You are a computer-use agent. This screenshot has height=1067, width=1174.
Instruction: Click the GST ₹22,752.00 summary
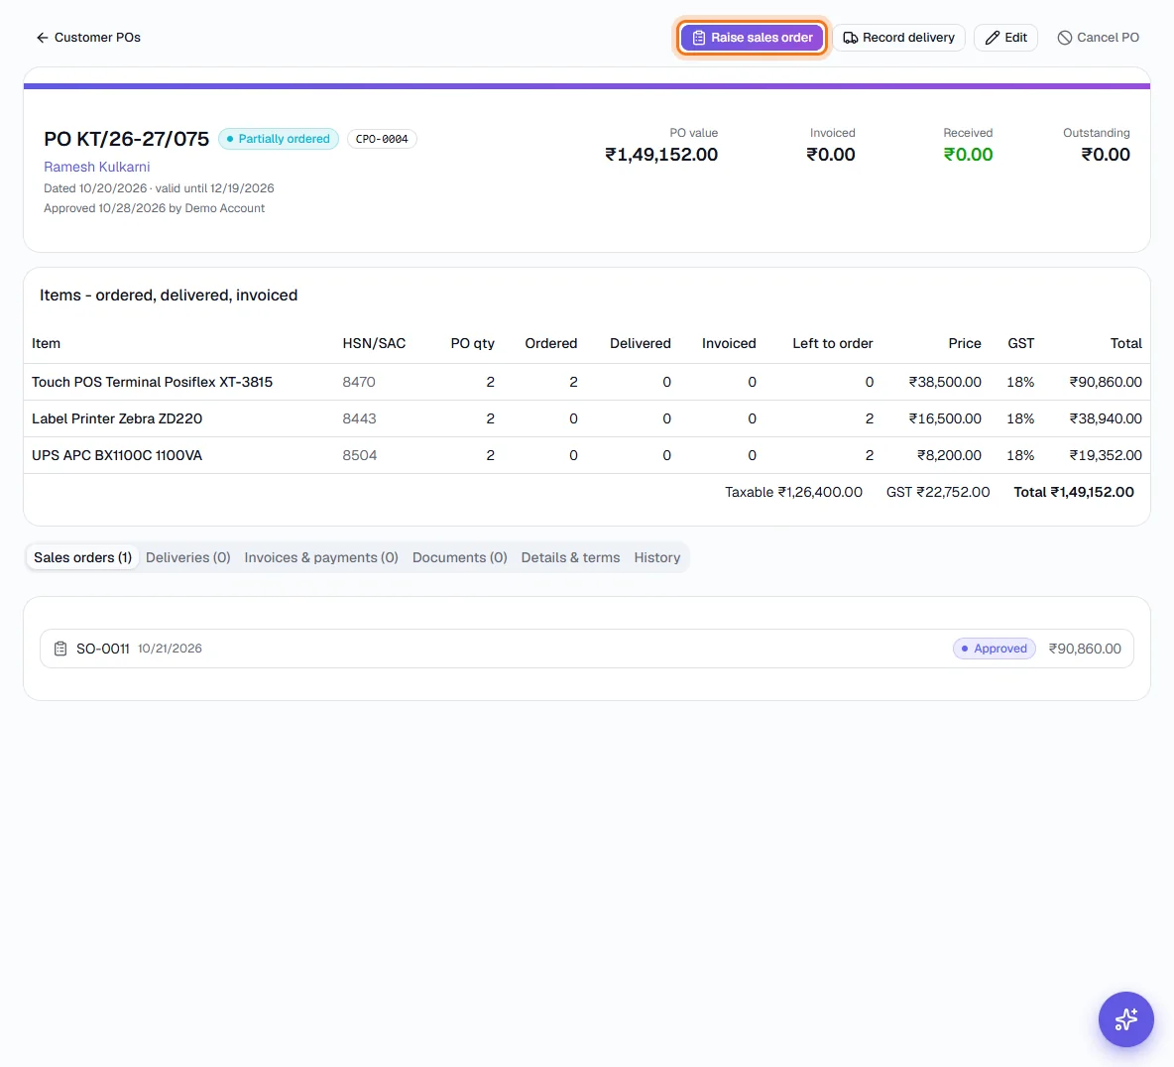pyautogui.click(x=938, y=492)
